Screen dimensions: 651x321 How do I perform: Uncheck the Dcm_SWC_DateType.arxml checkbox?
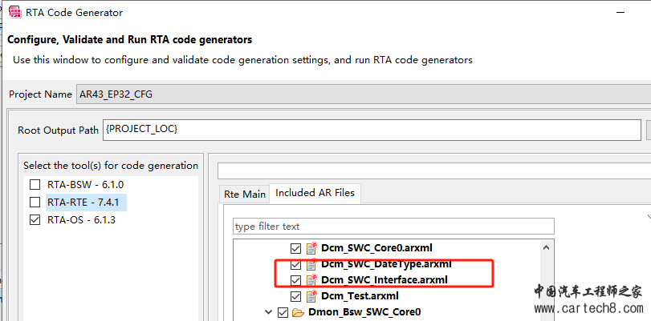[295, 264]
